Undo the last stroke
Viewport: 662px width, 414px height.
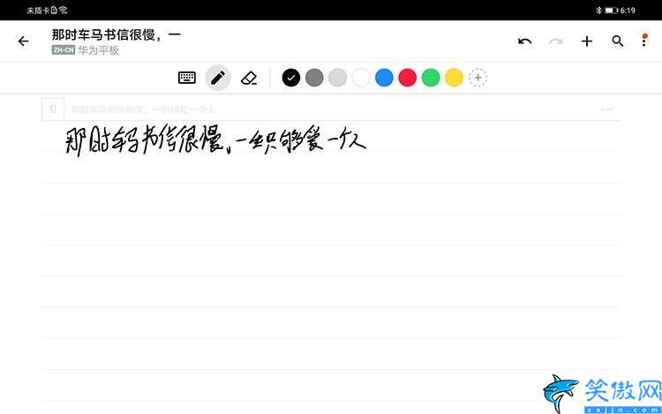click(524, 41)
